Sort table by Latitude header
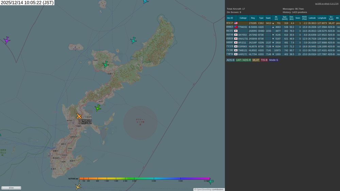The height and width of the screenshot is (191, 340). [312, 18]
